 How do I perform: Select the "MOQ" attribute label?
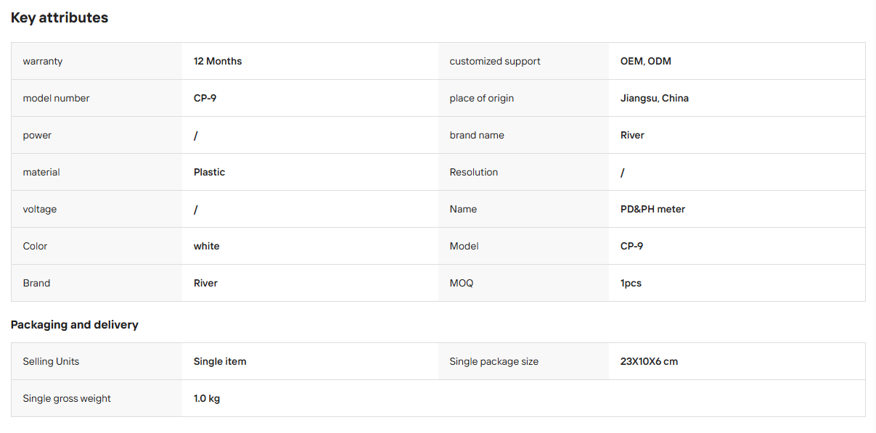tap(462, 284)
